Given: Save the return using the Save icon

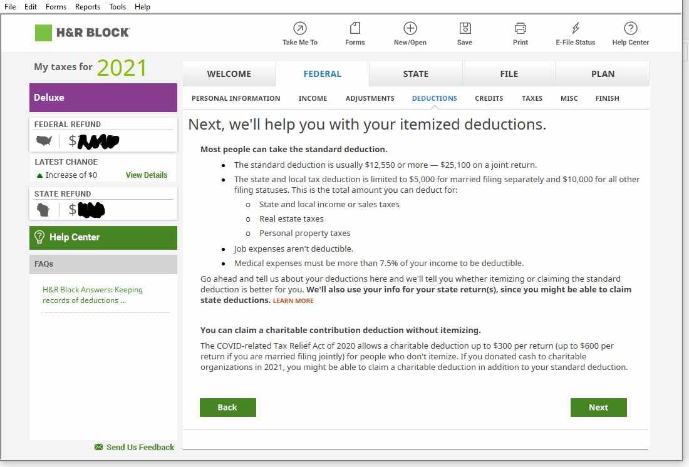Looking at the screenshot, I should pos(465,28).
